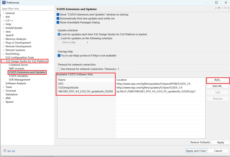Click the Cancel button

point(218,151)
